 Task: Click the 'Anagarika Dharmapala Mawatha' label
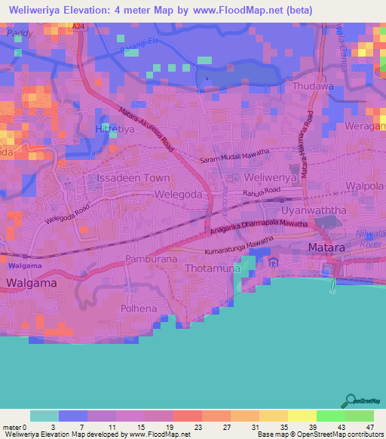(259, 226)
